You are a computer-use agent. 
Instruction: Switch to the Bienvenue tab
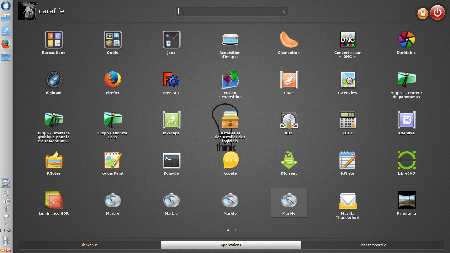click(x=89, y=245)
